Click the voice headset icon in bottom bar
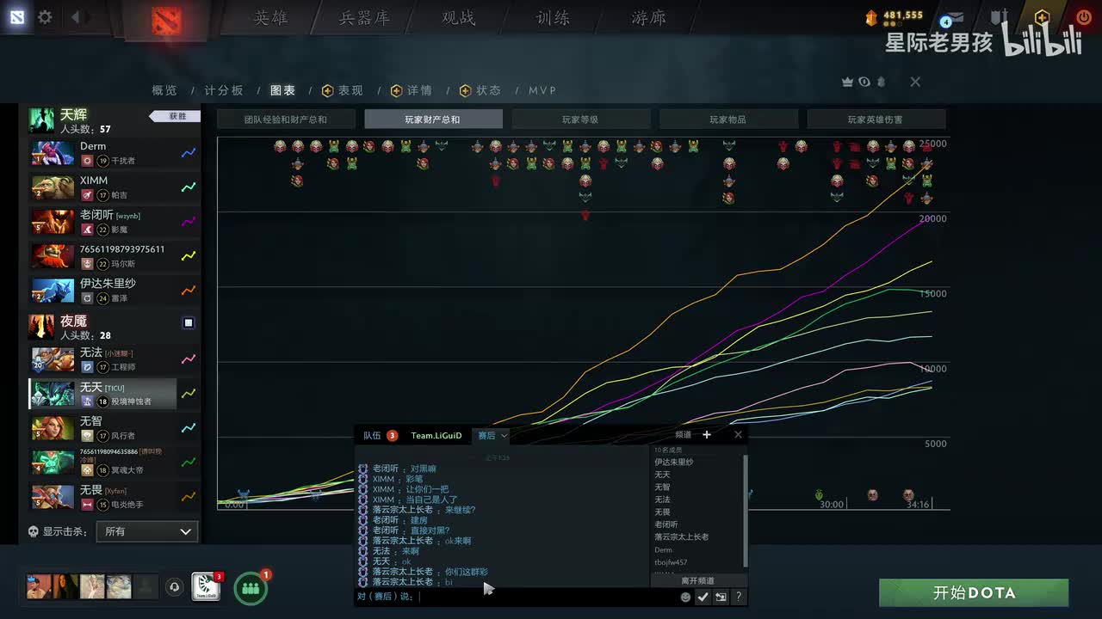The height and width of the screenshot is (619, 1102). click(x=175, y=587)
